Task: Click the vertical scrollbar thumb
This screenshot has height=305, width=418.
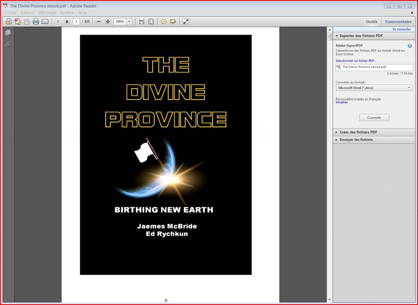Action: pyautogui.click(x=329, y=36)
